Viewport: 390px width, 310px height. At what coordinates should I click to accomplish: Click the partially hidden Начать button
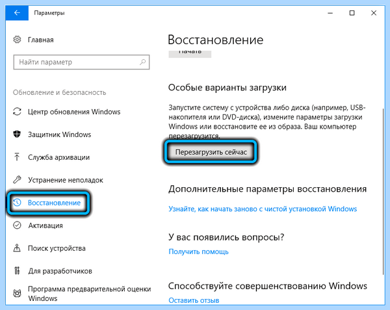[190, 53]
